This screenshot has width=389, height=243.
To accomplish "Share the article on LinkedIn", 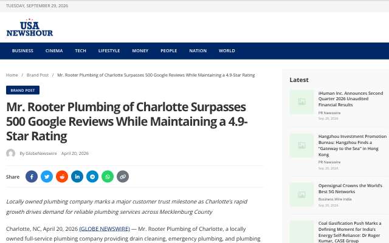I will [x=77, y=177].
